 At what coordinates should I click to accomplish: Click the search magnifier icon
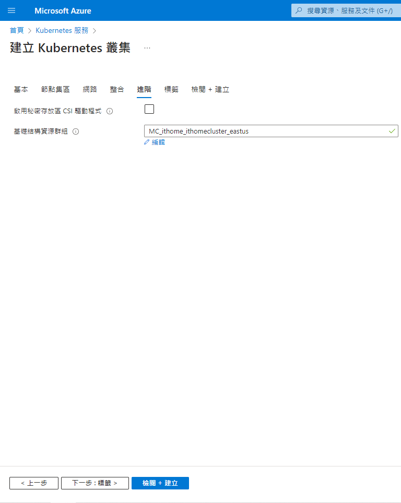pyautogui.click(x=299, y=10)
